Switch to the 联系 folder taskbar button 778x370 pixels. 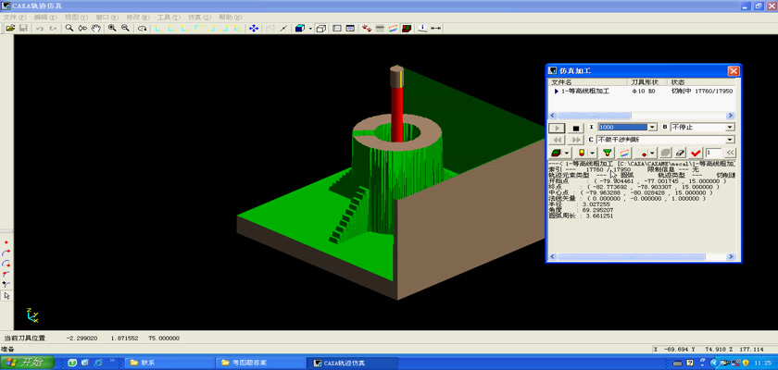point(169,363)
